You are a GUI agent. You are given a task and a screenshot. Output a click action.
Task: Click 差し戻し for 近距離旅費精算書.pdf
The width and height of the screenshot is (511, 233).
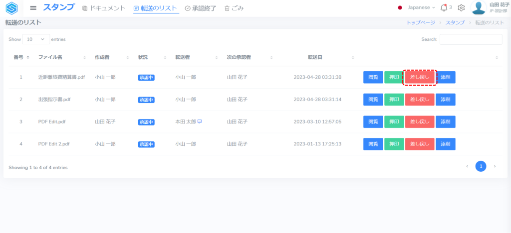click(x=420, y=77)
